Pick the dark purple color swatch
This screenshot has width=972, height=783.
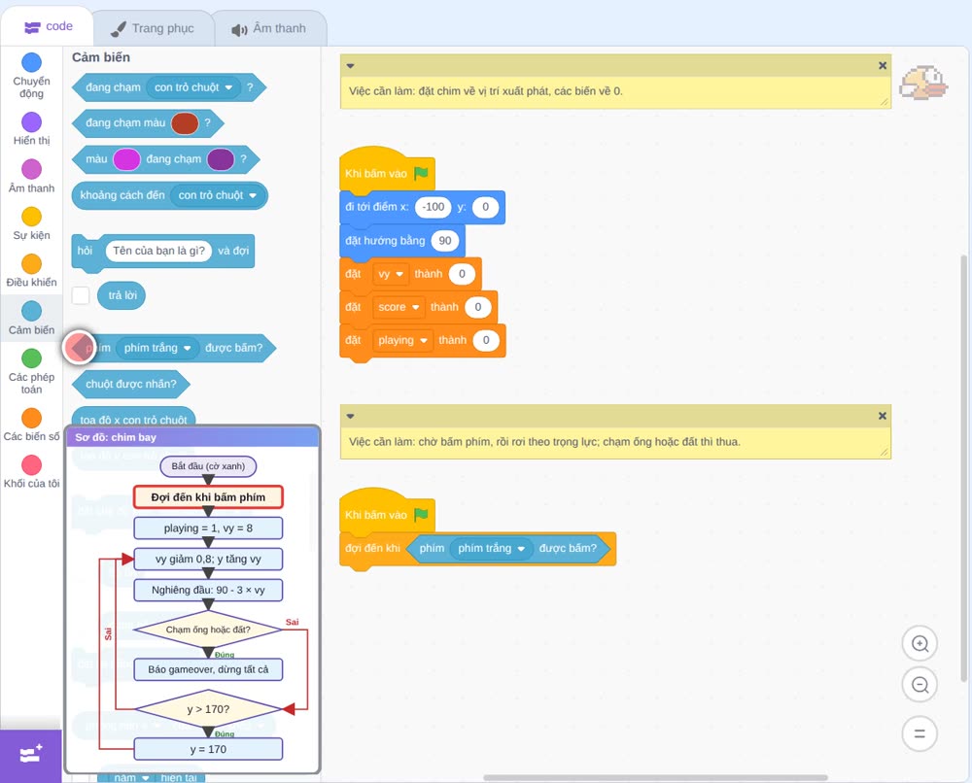220,159
